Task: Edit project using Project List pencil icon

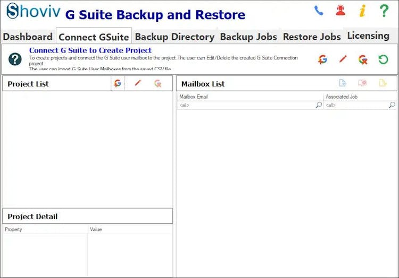Action: (138, 83)
